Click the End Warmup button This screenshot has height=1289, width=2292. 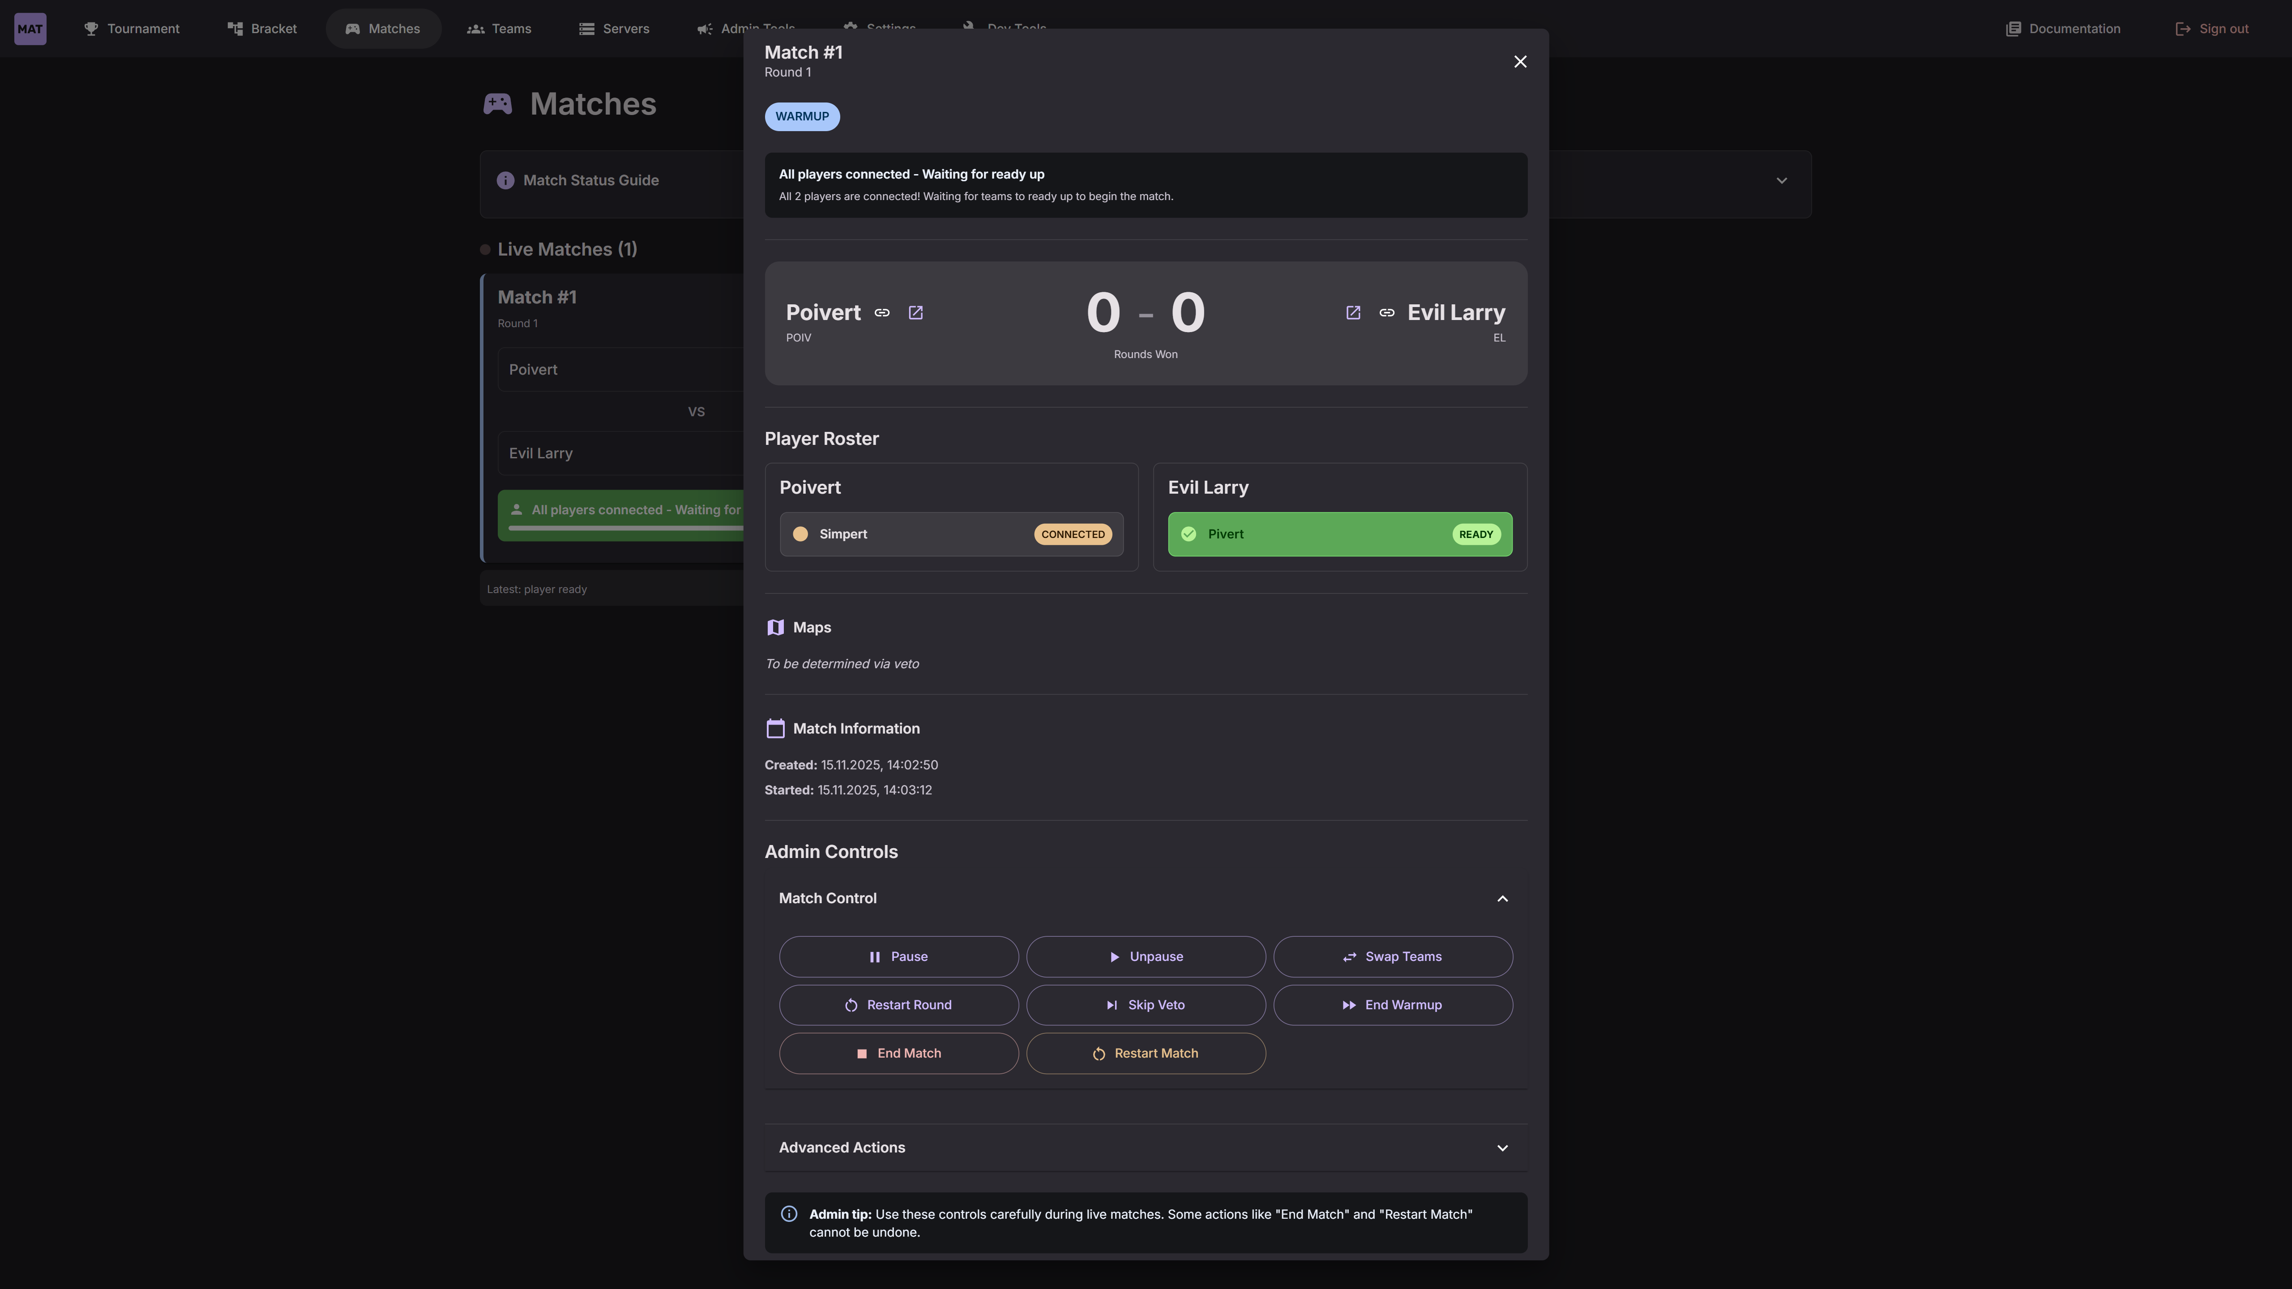pyautogui.click(x=1393, y=1004)
